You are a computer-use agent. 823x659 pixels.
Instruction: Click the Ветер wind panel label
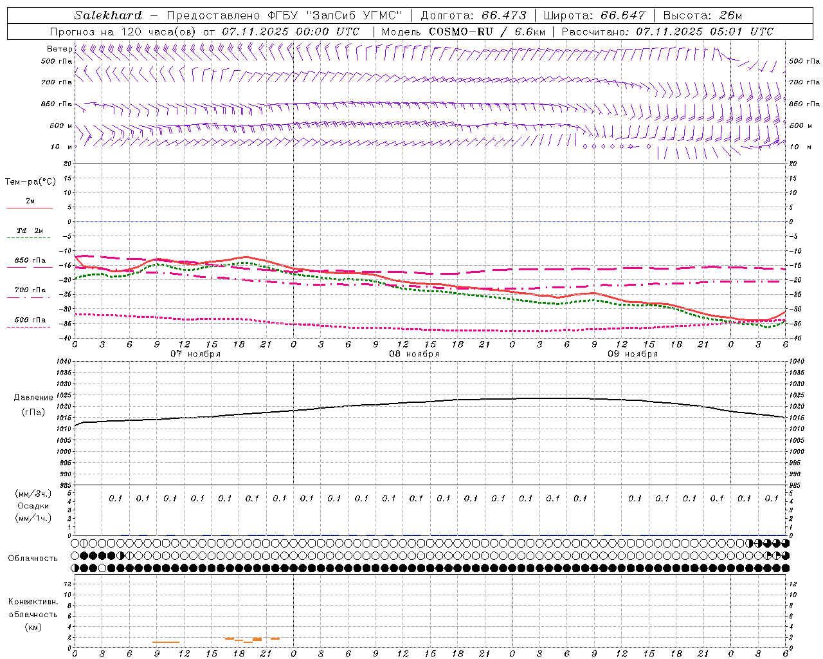tap(60, 49)
